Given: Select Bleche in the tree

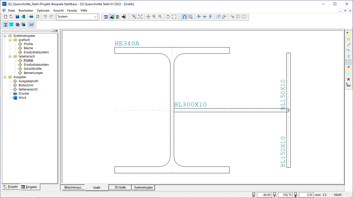Looking at the screenshot, I should (x=28, y=48).
